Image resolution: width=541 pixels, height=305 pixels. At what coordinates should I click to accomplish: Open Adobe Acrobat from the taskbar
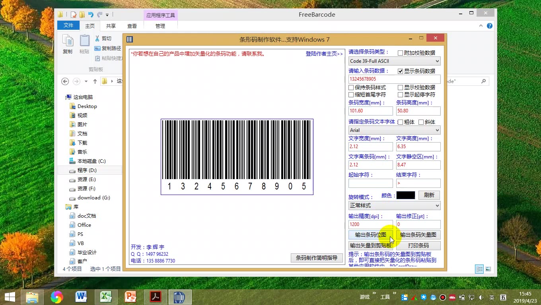tap(155, 297)
